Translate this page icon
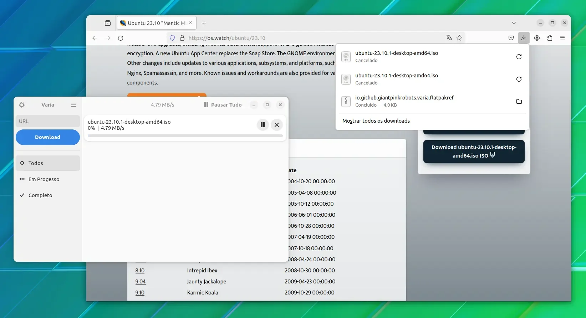 pyautogui.click(x=449, y=38)
